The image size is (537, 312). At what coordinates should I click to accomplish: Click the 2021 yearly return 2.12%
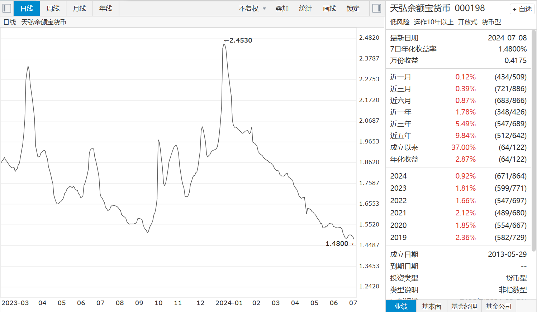[465, 213]
